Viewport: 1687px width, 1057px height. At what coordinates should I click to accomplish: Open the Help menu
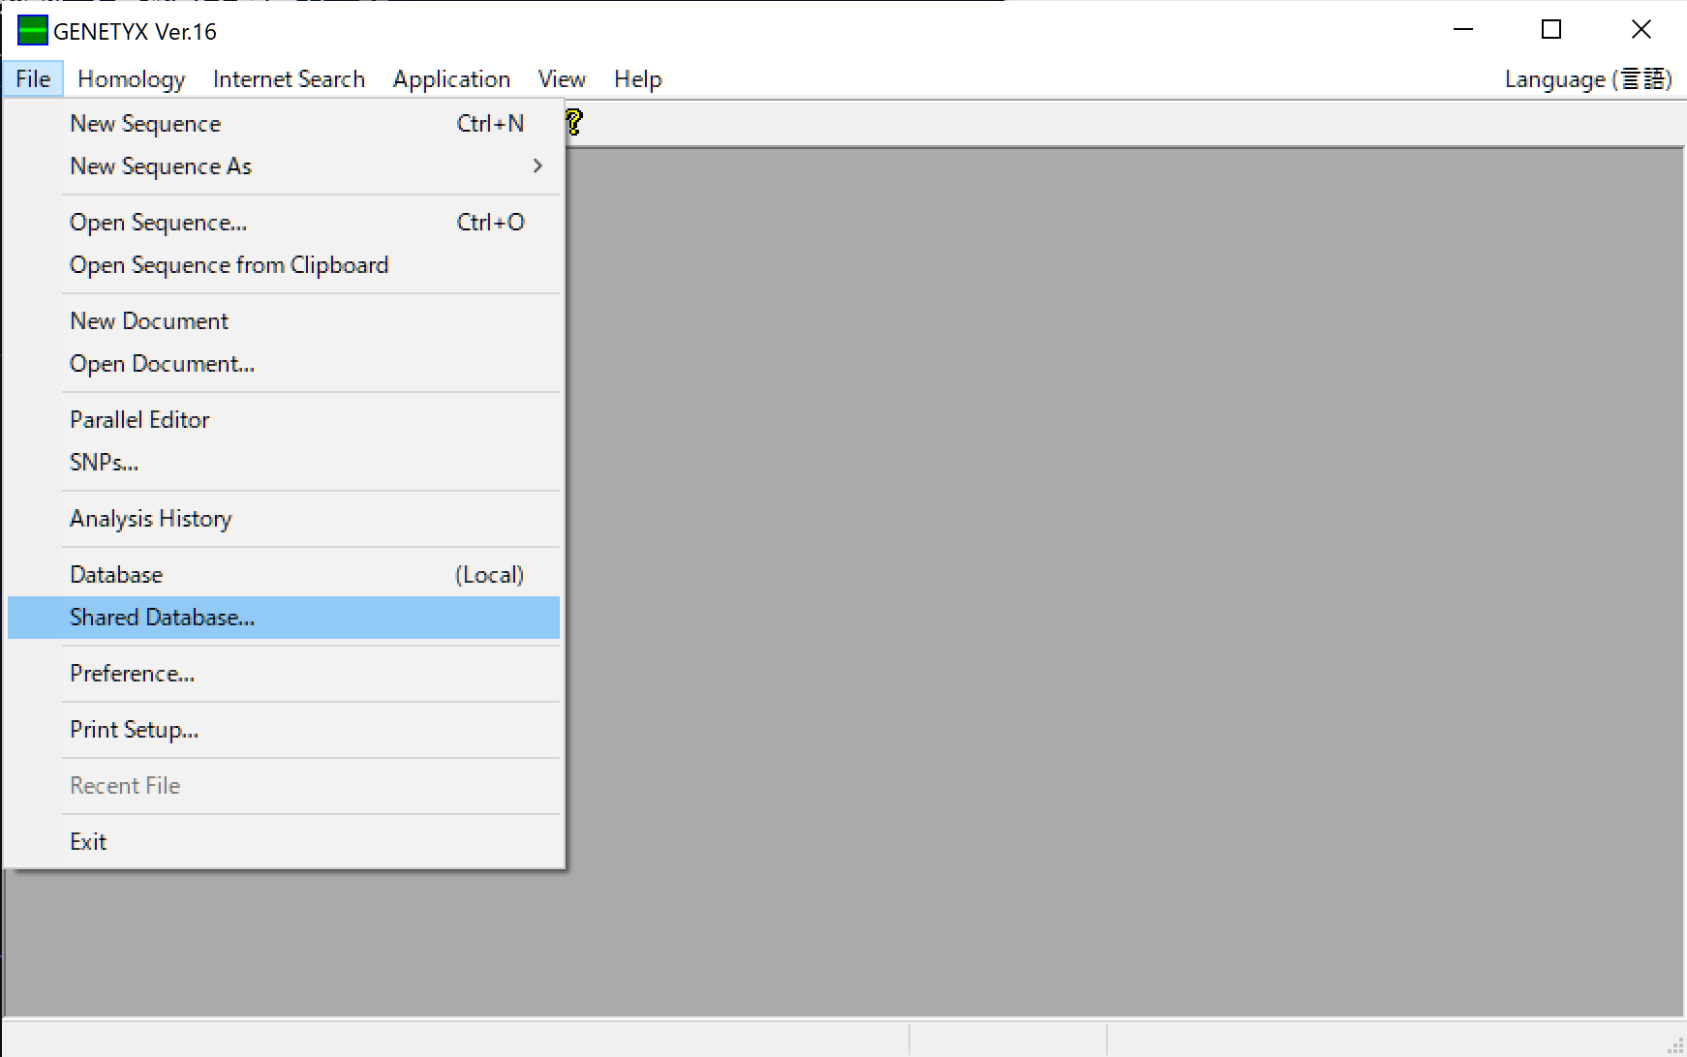coord(638,79)
